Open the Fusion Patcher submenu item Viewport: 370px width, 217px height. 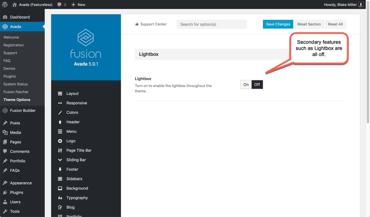[16, 92]
